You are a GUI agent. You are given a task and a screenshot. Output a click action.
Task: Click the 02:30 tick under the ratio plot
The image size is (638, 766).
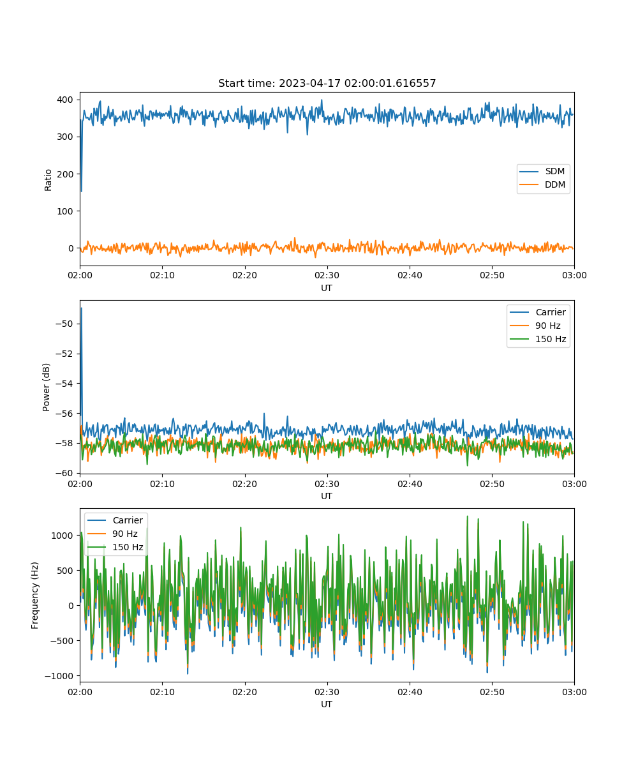click(327, 276)
